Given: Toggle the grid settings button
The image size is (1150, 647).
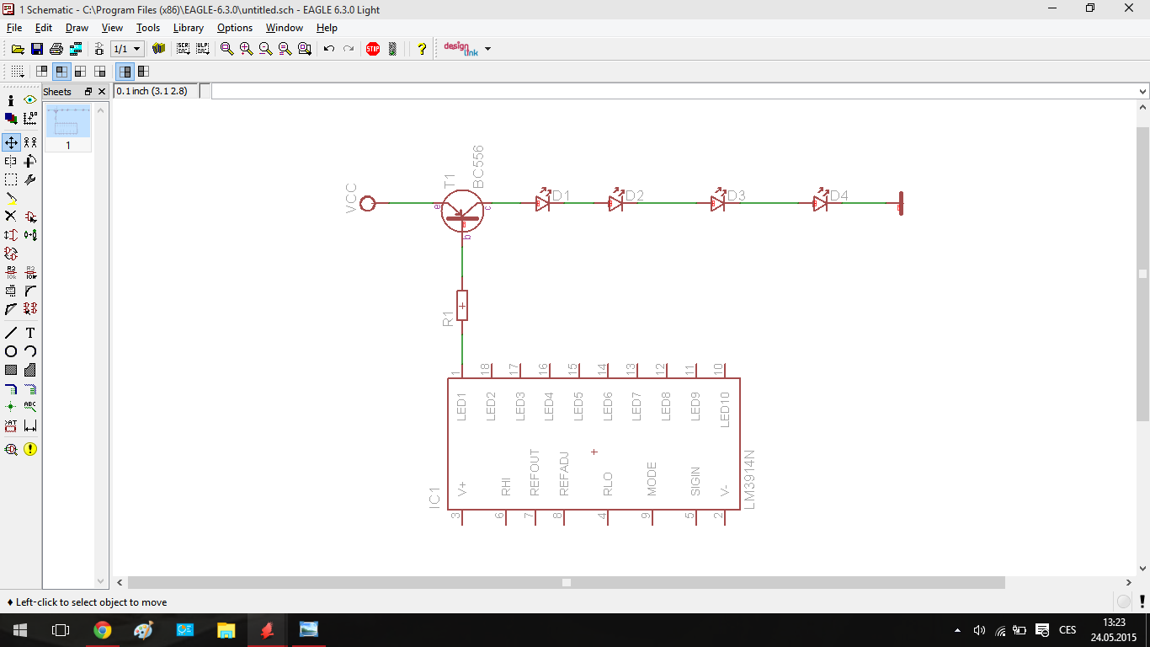Looking at the screenshot, I should (x=17, y=72).
